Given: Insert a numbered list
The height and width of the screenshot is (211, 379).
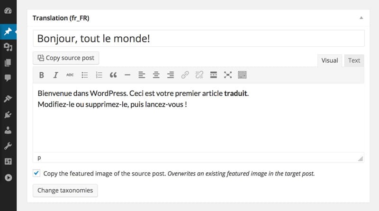Looking at the screenshot, I should click(x=99, y=75).
